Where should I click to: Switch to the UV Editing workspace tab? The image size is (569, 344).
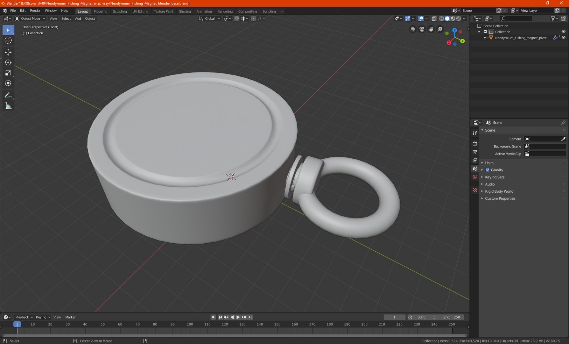pyautogui.click(x=140, y=11)
